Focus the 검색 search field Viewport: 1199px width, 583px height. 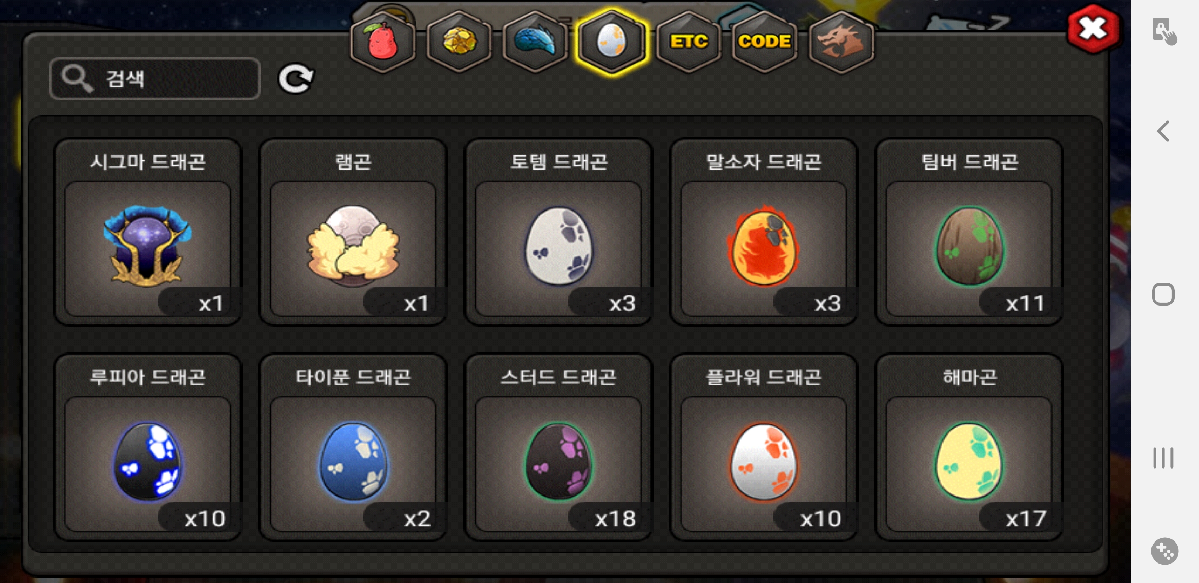pyautogui.click(x=154, y=79)
